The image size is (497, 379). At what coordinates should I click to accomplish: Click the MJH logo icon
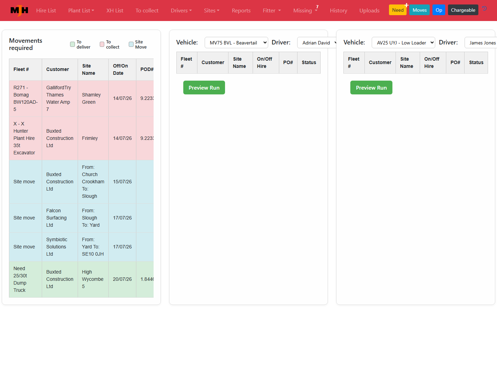pyautogui.click(x=19, y=11)
